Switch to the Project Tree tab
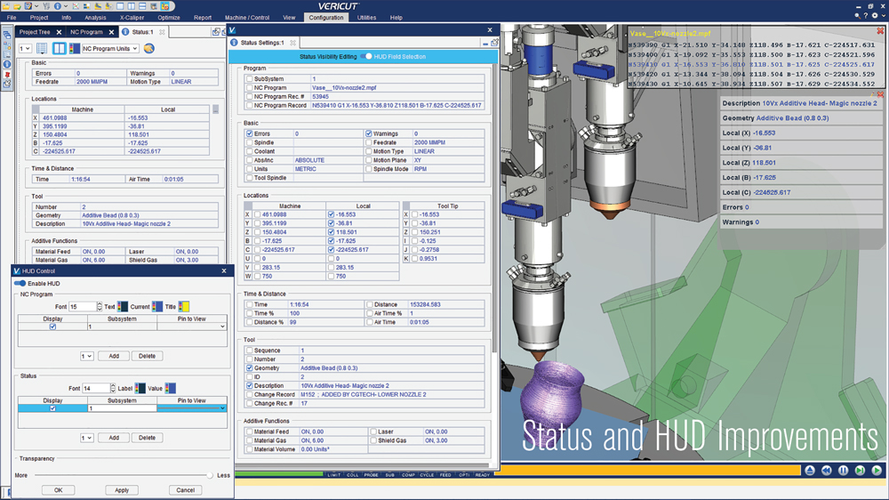889x500 pixels. 35,32
